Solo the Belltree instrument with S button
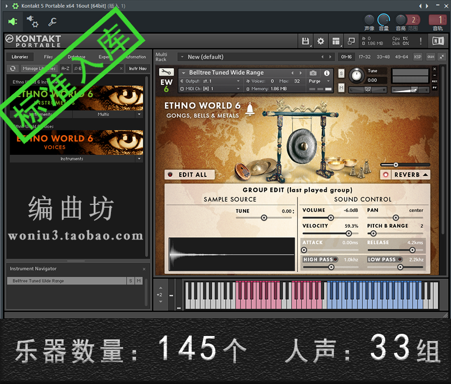This screenshot has width=451, height=384. pyautogui.click(x=341, y=74)
